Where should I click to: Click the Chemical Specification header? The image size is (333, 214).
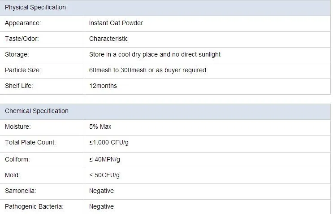coord(37,111)
